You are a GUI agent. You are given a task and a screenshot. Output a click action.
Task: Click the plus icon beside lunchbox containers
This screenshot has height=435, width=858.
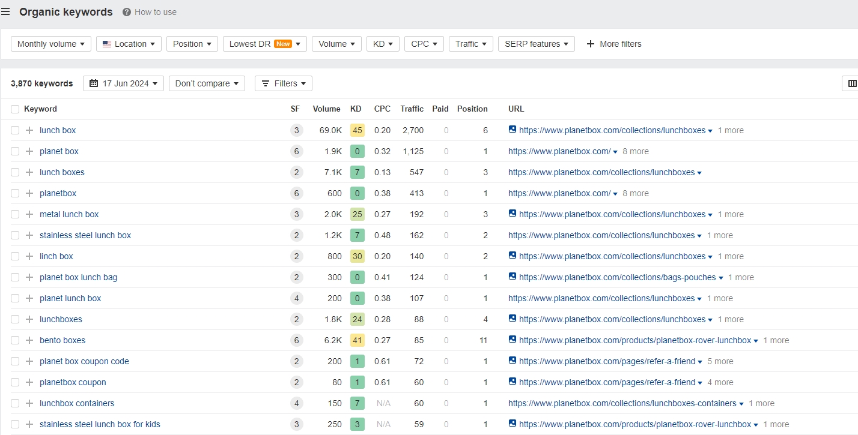(x=29, y=403)
